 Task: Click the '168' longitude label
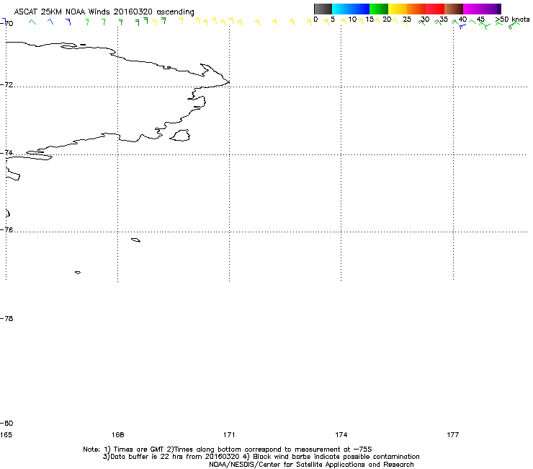[x=117, y=435]
